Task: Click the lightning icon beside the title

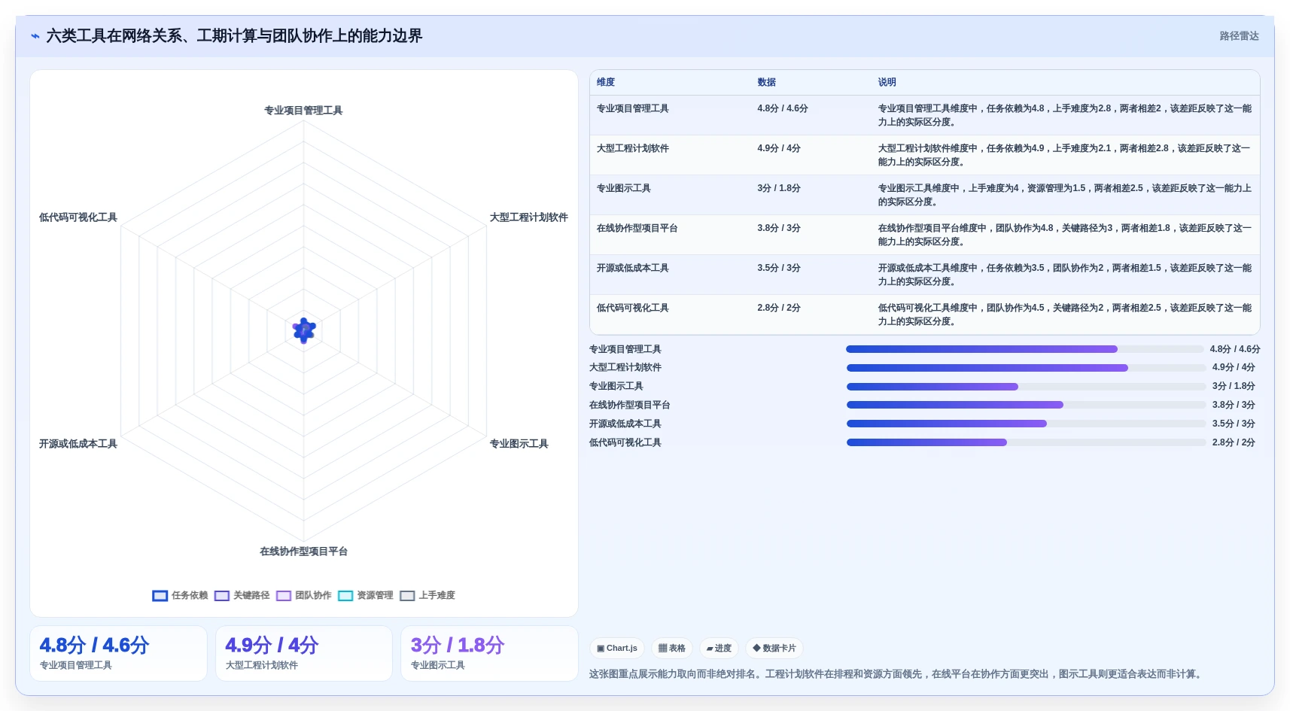Action: coord(35,36)
